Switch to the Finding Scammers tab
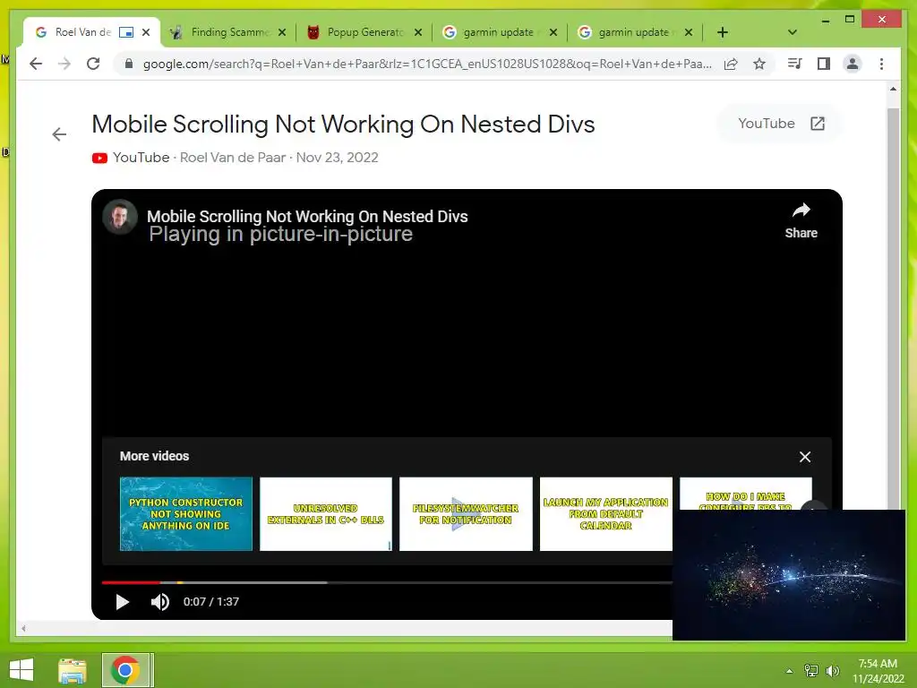The height and width of the screenshot is (688, 917). (x=228, y=32)
